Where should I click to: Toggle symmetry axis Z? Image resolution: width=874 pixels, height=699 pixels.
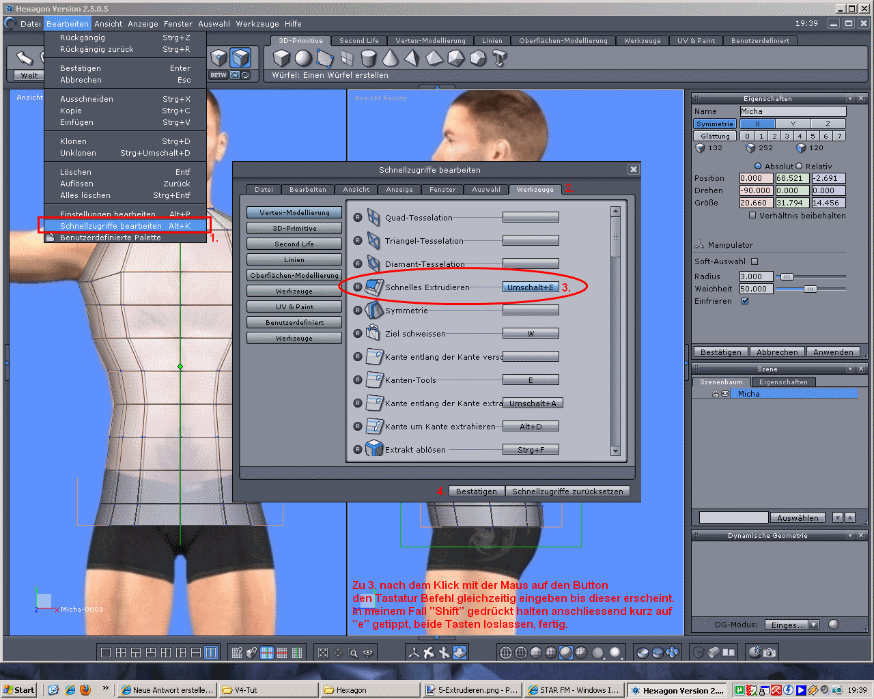(x=828, y=124)
